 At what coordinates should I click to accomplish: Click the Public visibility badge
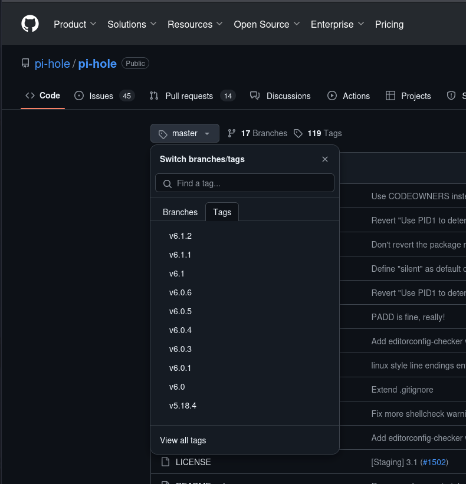(135, 63)
